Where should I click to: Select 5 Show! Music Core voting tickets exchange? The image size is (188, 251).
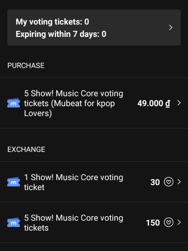click(x=94, y=223)
